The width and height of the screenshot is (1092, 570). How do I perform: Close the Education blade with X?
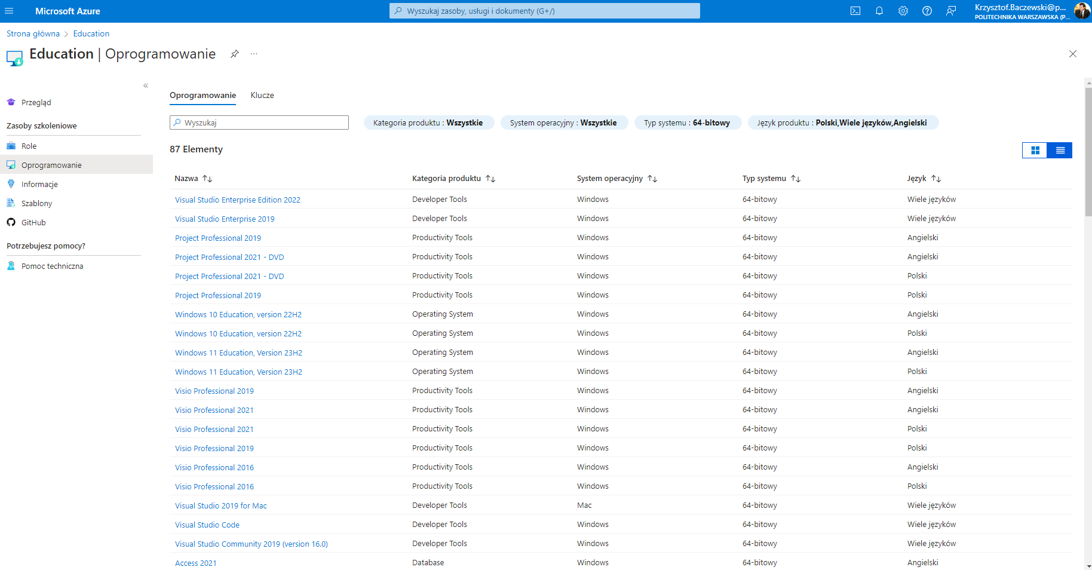tap(1073, 54)
